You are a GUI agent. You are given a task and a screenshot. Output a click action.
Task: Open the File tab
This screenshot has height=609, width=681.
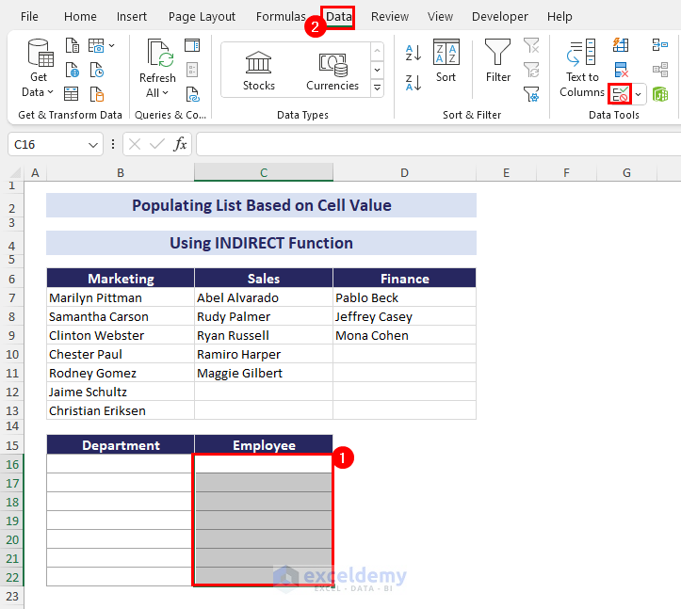(29, 17)
